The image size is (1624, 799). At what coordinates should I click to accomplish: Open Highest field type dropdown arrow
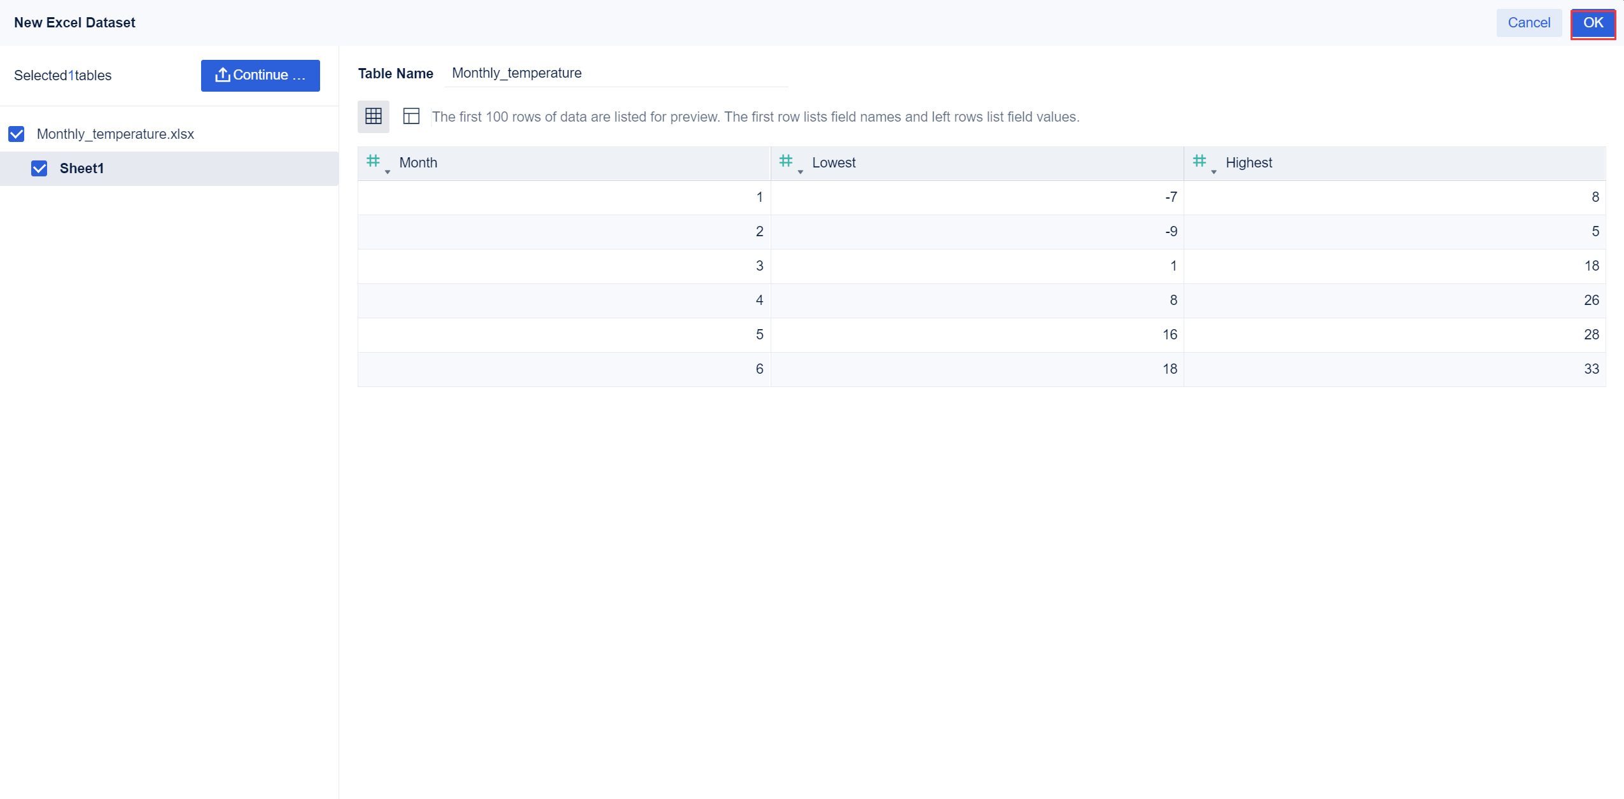[1214, 172]
